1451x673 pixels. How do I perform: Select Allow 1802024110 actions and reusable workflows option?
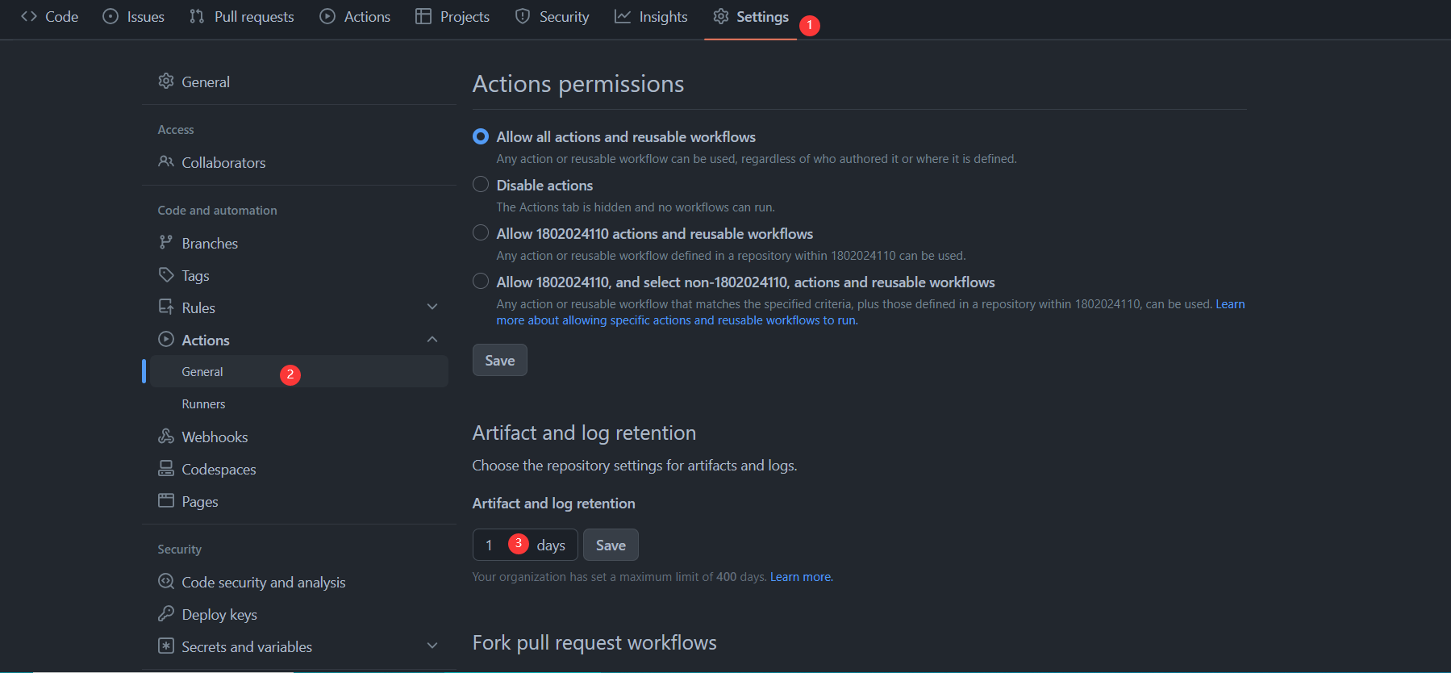[481, 233]
